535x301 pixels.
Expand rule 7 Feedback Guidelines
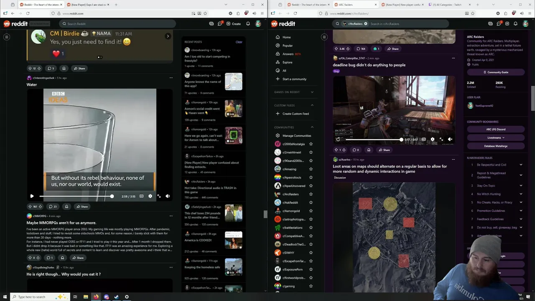pos(521,219)
